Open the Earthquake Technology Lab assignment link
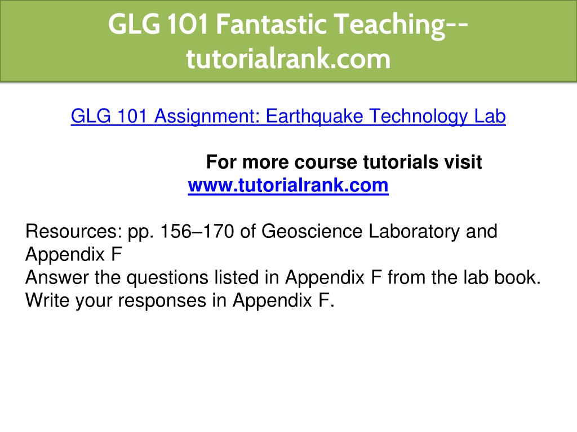577x432 pixels. [x=288, y=116]
